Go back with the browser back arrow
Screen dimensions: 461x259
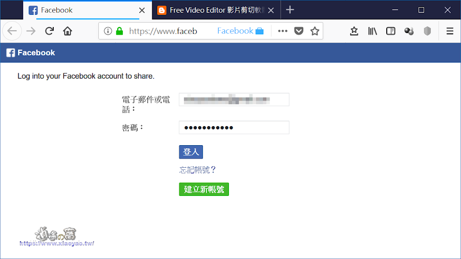click(12, 31)
